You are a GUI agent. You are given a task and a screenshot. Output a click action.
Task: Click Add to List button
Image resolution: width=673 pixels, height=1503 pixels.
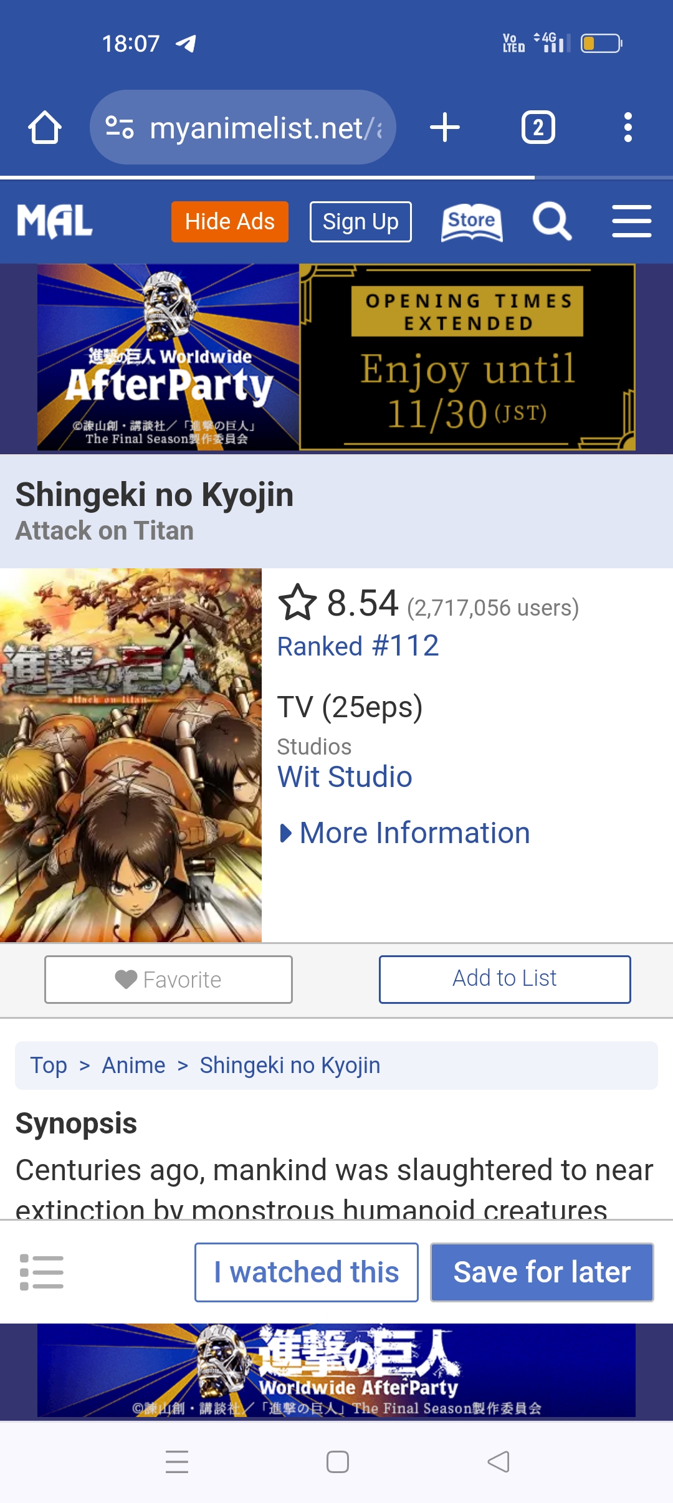pyautogui.click(x=505, y=979)
